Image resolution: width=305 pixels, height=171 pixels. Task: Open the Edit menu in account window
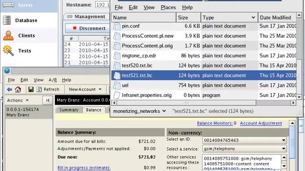(x=24, y=80)
